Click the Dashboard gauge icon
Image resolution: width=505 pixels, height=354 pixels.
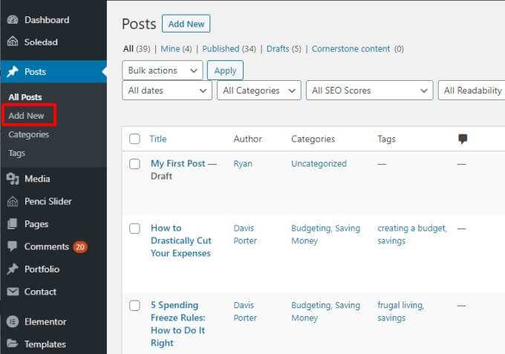(x=13, y=20)
